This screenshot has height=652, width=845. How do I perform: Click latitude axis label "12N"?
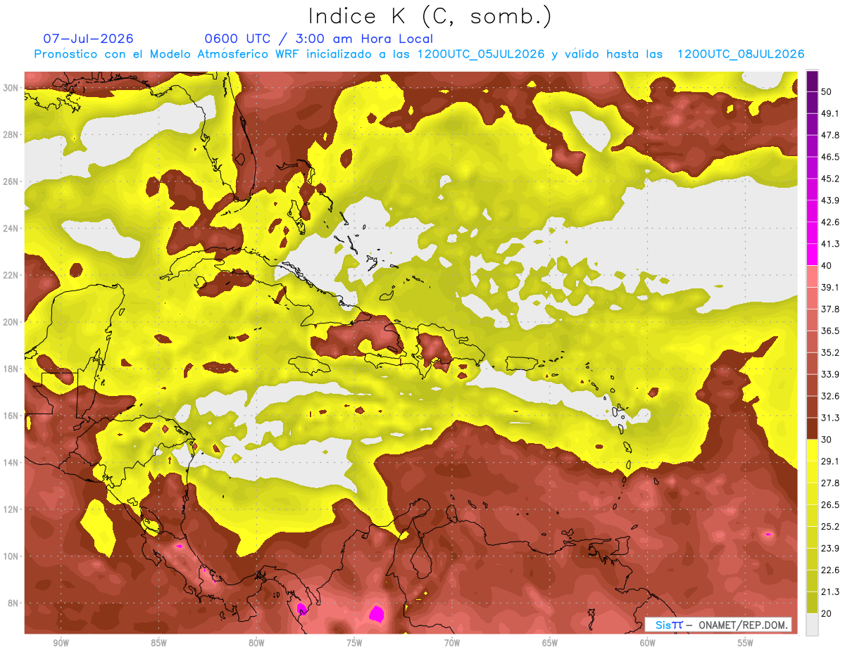[x=12, y=509]
